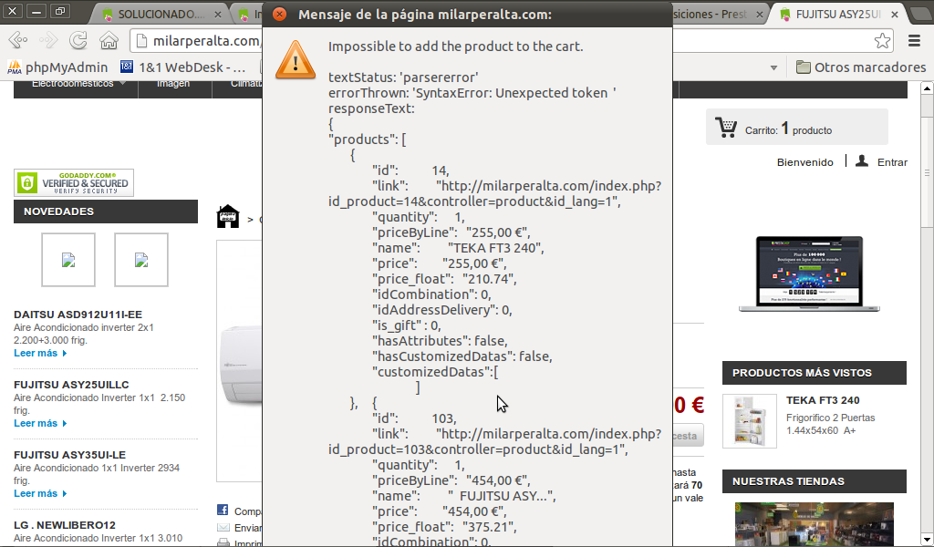934x547 pixels.
Task: Click GoDaddy Verified & Secured badge
Action: pos(74,182)
